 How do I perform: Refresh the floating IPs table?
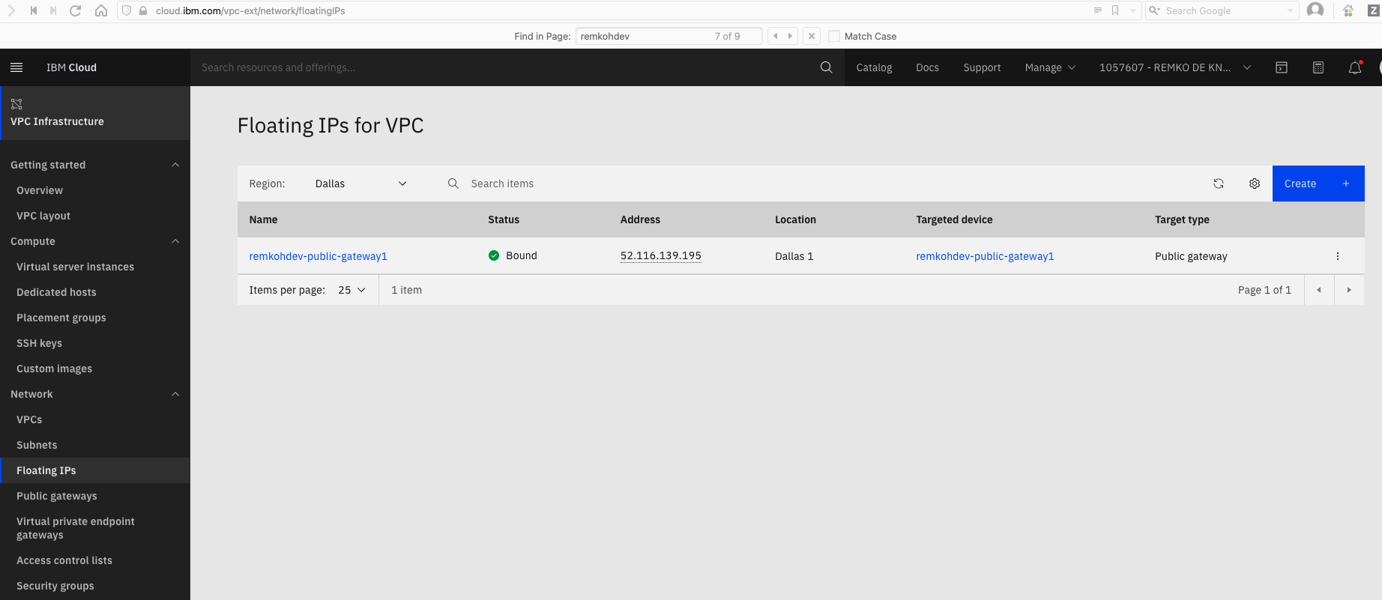click(x=1219, y=184)
